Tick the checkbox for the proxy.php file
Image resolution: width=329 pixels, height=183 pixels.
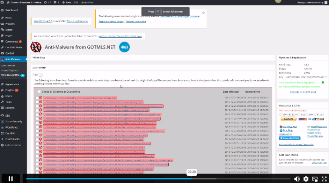pos(37,102)
